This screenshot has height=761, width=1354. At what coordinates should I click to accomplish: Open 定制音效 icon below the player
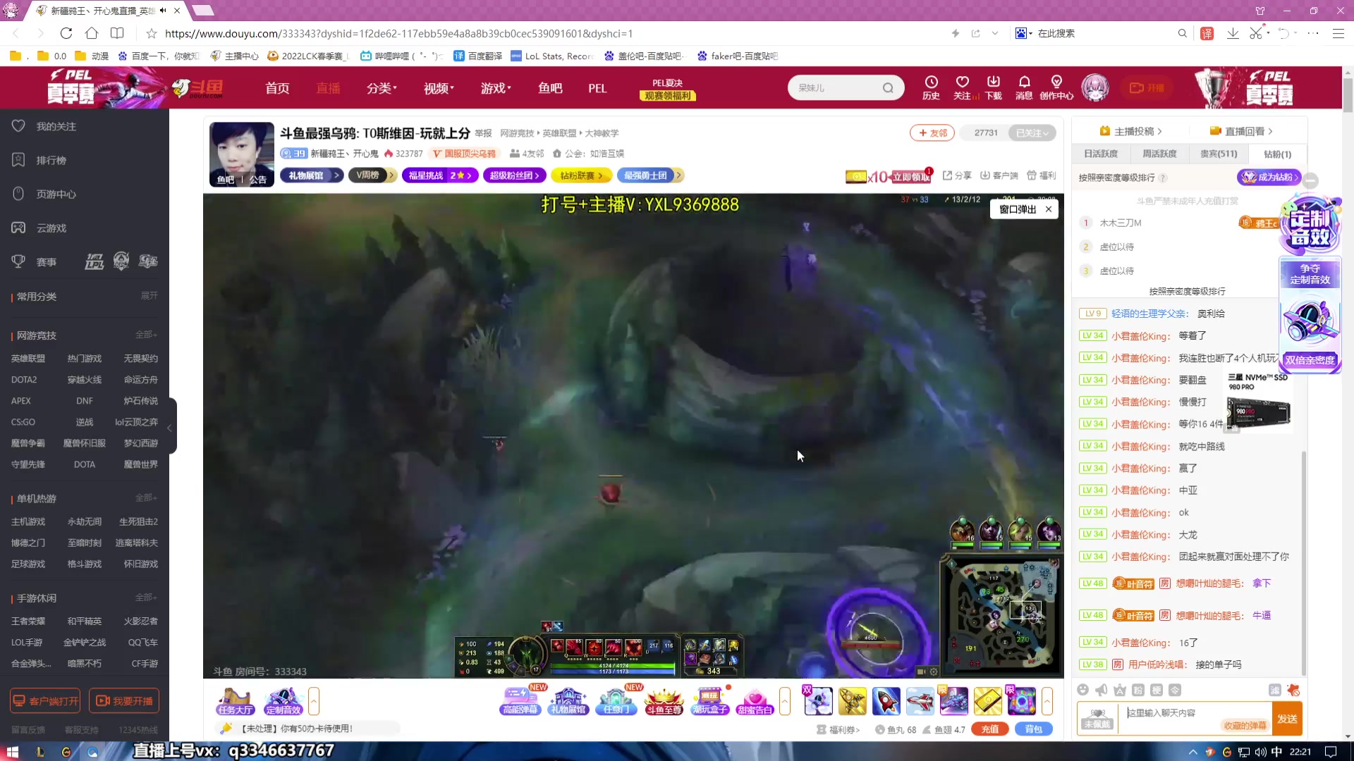click(x=283, y=701)
